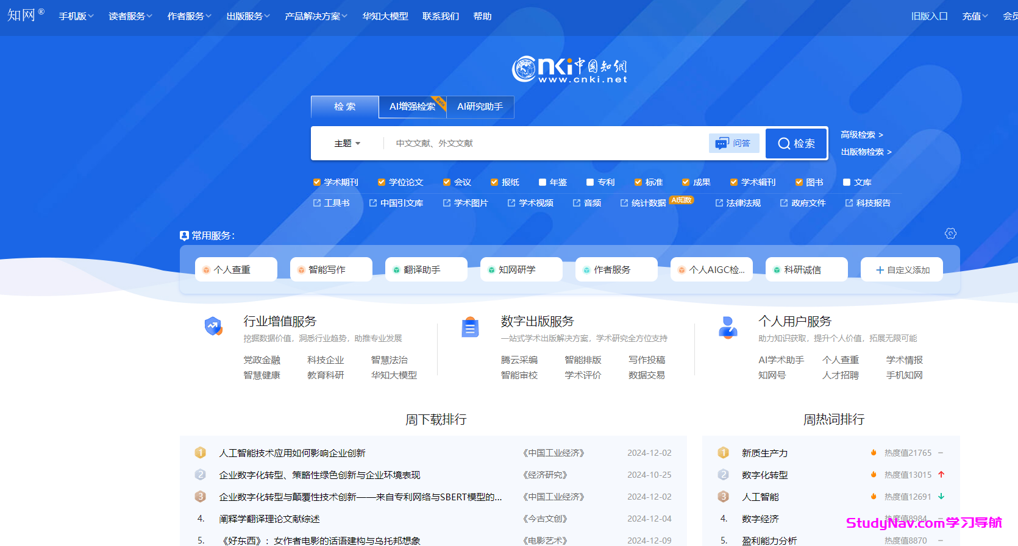Open the 问答 chat bubble icon
Image resolution: width=1018 pixels, height=546 pixels.
[x=722, y=143]
